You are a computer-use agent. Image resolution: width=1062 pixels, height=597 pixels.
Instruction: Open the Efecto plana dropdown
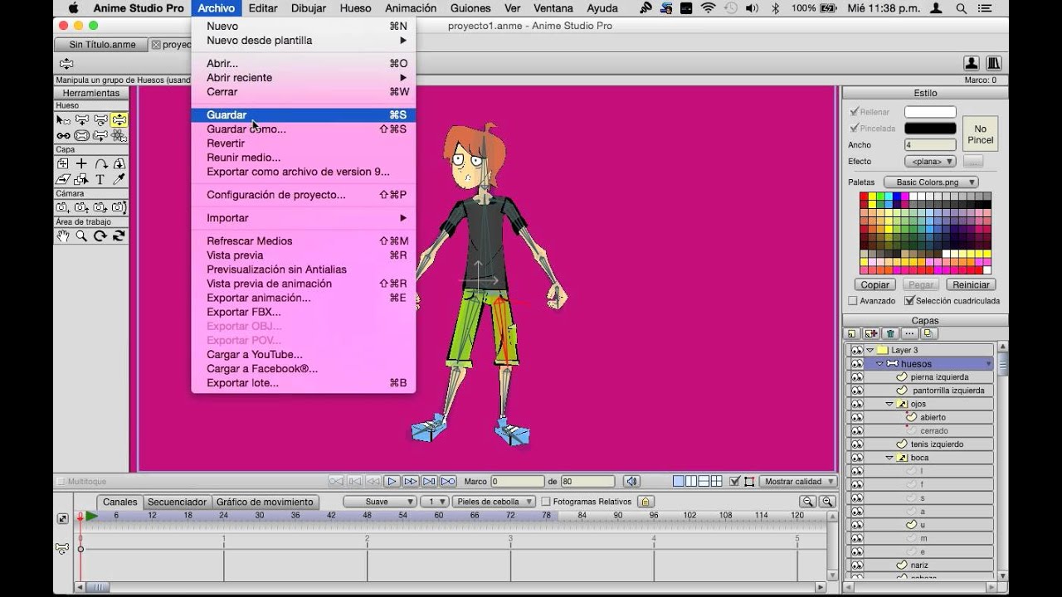[x=930, y=162]
